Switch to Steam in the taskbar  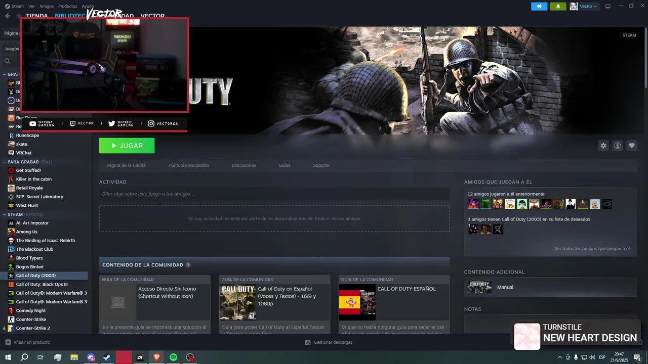(x=107, y=357)
